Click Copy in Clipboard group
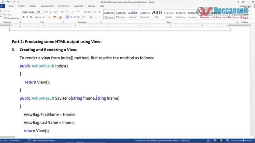The width and height of the screenshot is (255, 143). pyautogui.click(x=7, y=14)
